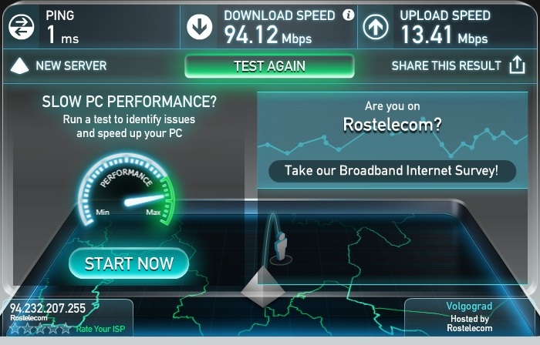Click the white server pyramid on map
Image resolution: width=540 pixels, height=345 pixels.
[x=263, y=286]
